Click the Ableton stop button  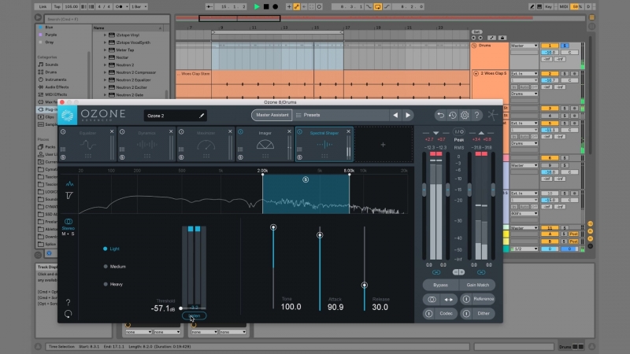pos(266,6)
